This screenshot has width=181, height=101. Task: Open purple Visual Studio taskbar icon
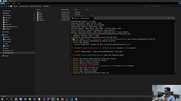pos(44,99)
